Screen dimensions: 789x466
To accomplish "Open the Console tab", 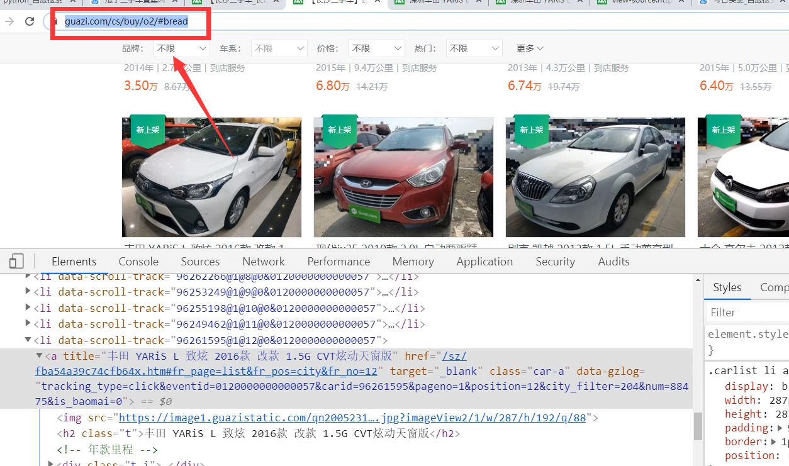I will click(x=138, y=262).
